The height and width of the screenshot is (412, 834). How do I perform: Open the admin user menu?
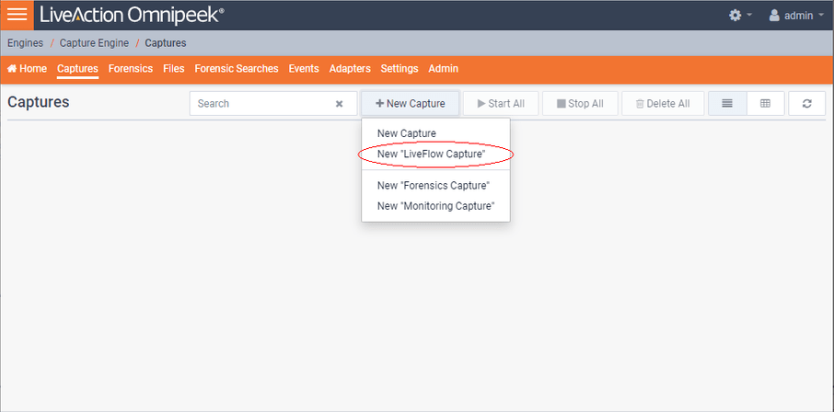[799, 16]
